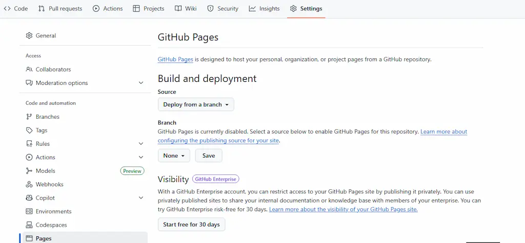Click the Rules icon in sidebar
525x243 pixels.
pyautogui.click(x=29, y=144)
